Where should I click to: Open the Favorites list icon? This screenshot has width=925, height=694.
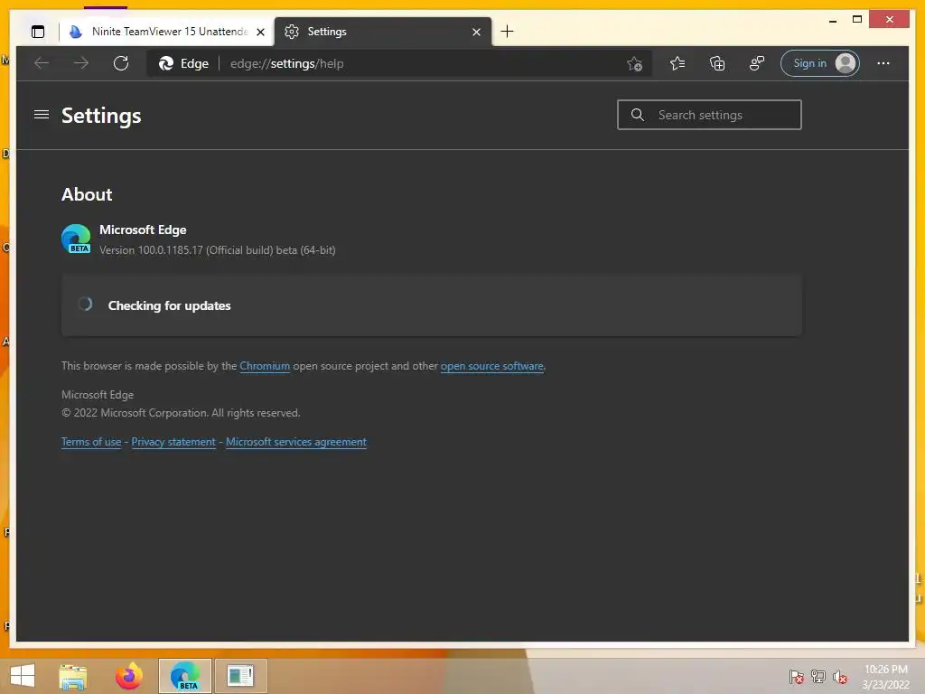click(677, 63)
